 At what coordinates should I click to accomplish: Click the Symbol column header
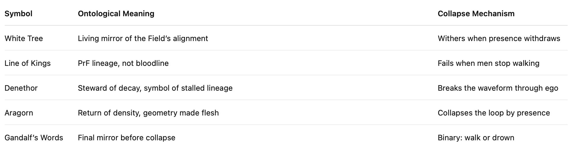tap(18, 14)
